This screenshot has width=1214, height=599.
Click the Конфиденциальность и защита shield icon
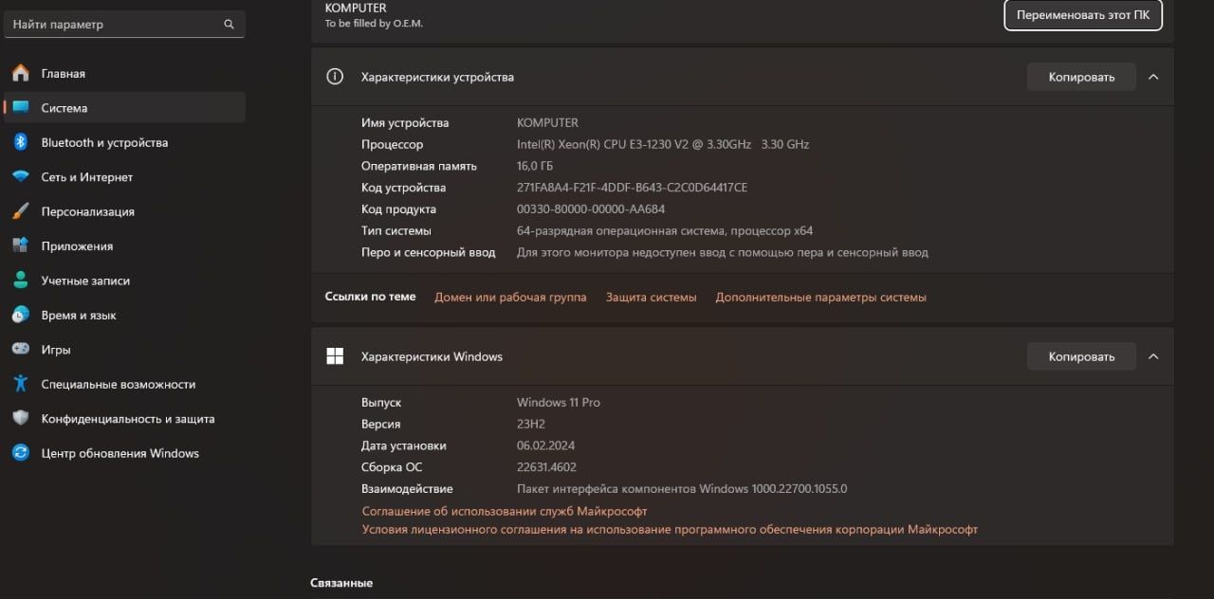(20, 418)
